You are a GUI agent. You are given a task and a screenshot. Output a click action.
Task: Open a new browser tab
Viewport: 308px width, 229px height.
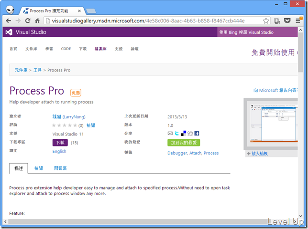(91, 11)
